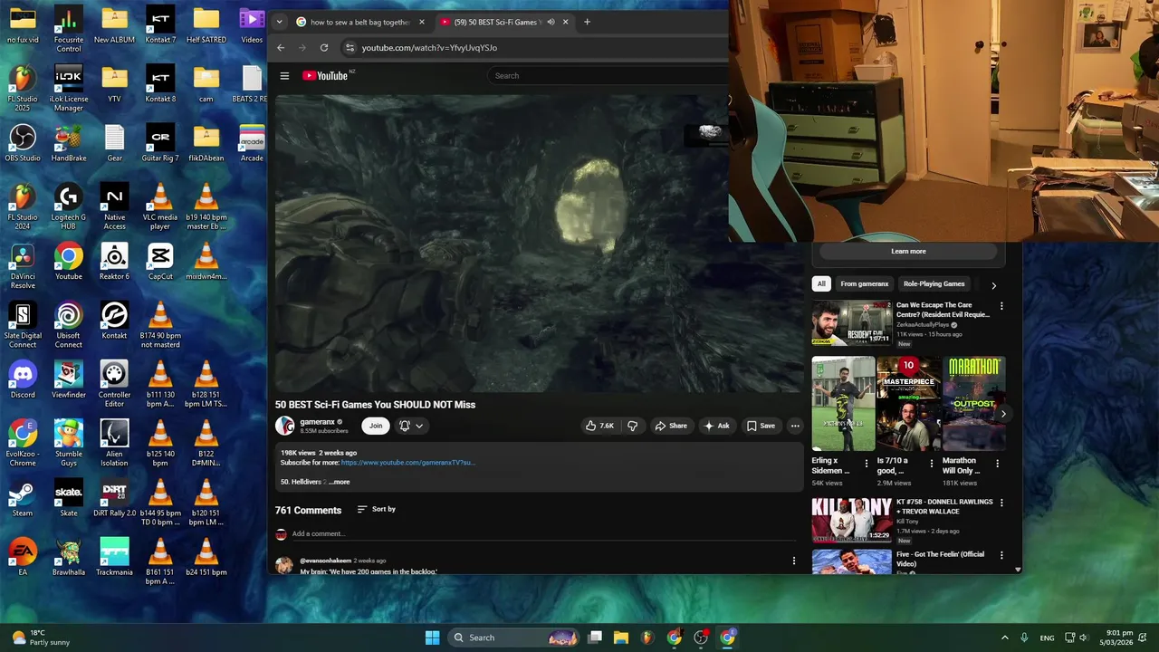The height and width of the screenshot is (652, 1159).
Task: Select the From gameranx chip
Action: click(864, 284)
